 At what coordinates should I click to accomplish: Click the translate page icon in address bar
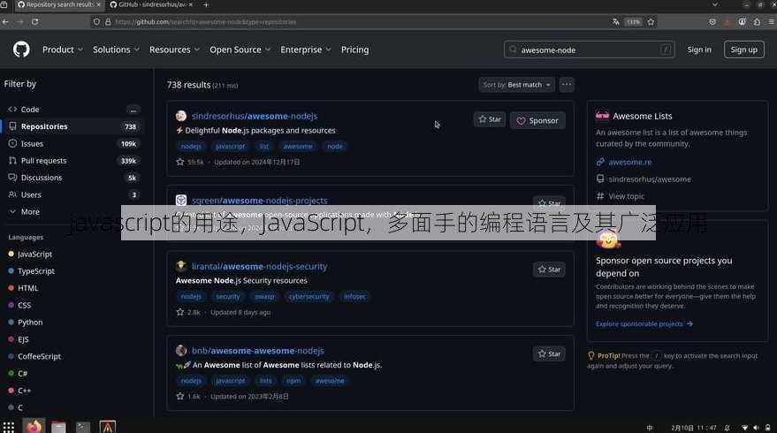615,22
